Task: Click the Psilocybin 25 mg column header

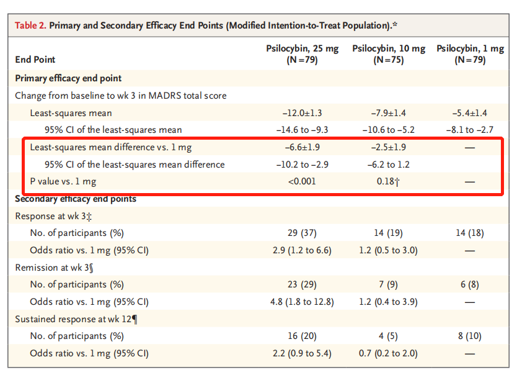Action: (302, 55)
